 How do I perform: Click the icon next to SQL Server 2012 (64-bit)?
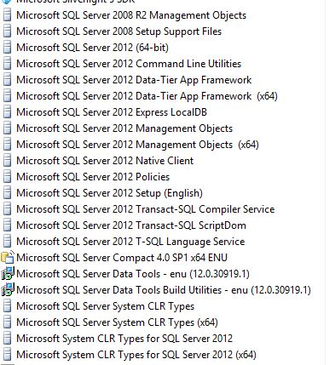8,48
